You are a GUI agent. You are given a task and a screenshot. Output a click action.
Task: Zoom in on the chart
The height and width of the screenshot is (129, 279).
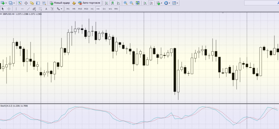pyautogui.click(x=125, y=3)
